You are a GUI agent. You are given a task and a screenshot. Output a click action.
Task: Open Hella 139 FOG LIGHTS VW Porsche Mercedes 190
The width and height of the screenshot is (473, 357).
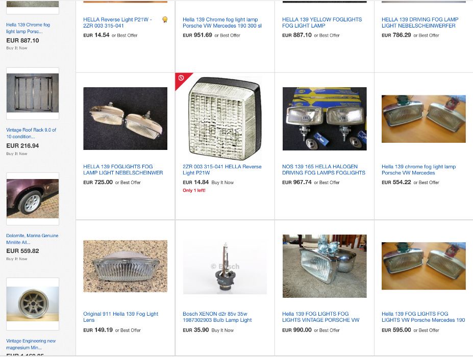click(x=423, y=317)
